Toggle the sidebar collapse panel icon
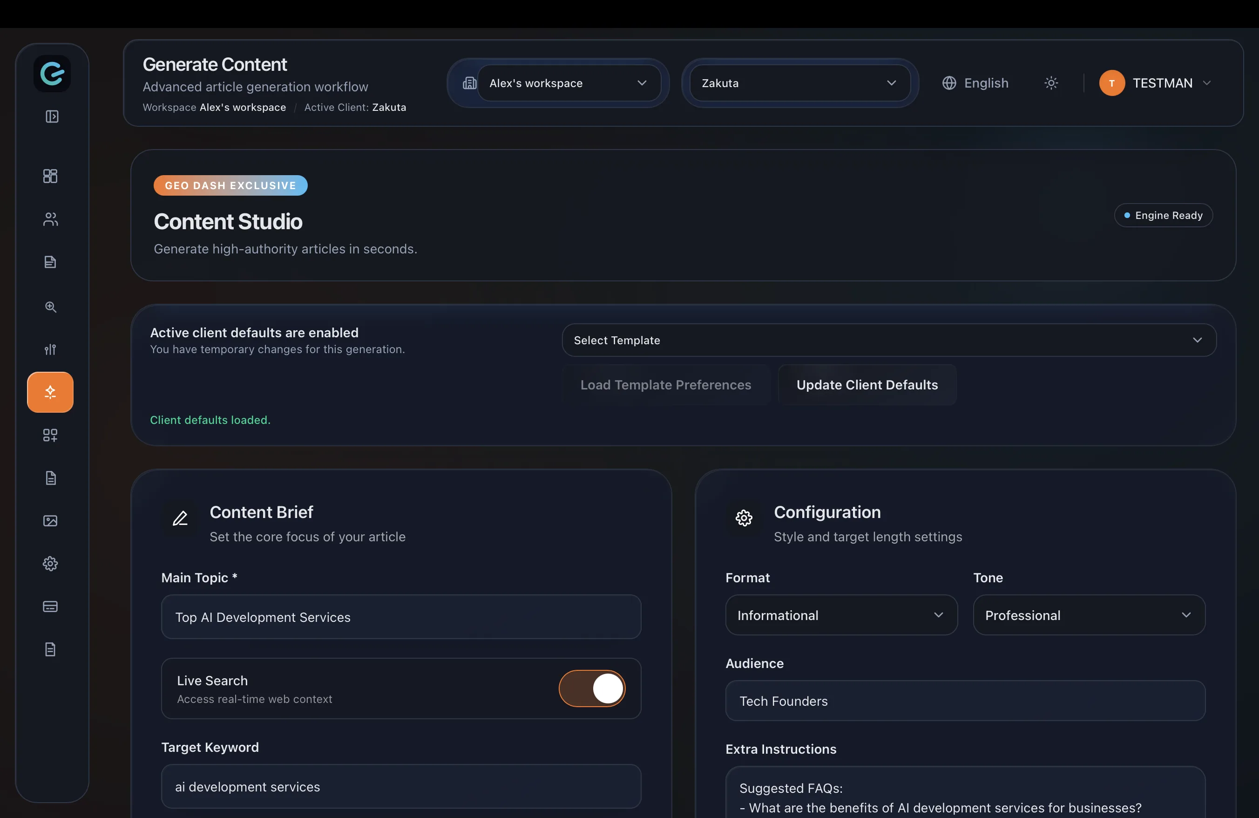Viewport: 1259px width, 818px height. click(x=52, y=116)
